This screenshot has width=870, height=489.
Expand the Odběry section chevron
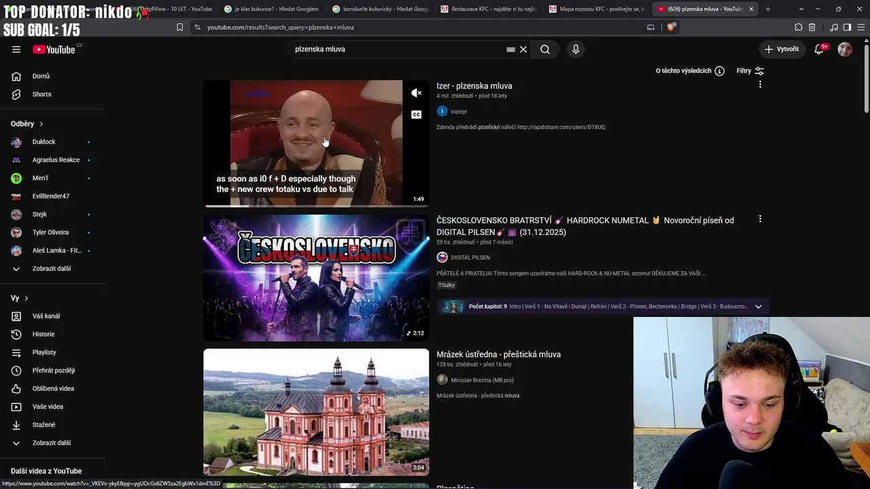pyautogui.click(x=41, y=124)
